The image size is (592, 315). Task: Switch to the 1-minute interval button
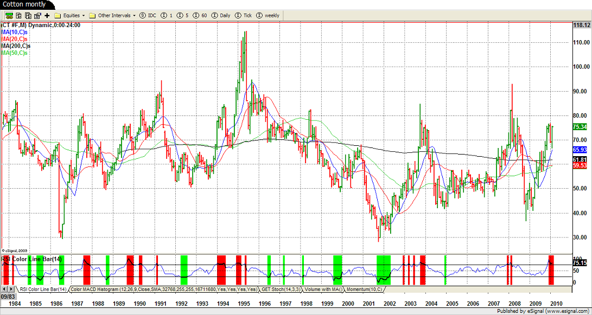(x=167, y=15)
